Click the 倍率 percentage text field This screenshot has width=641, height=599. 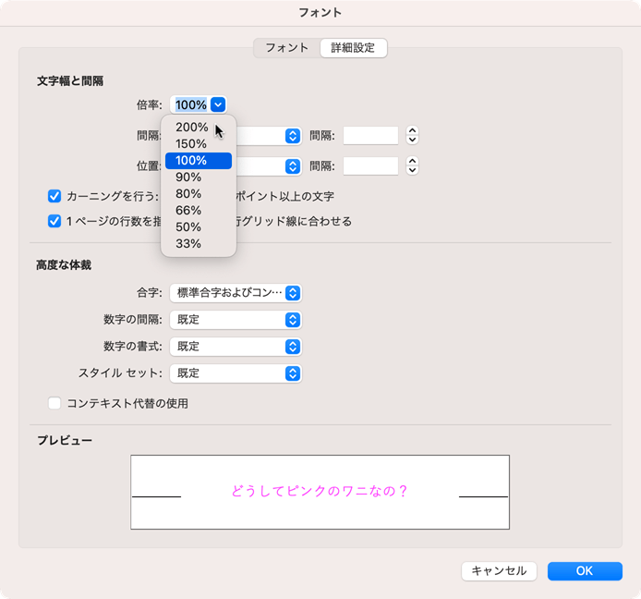(x=190, y=105)
